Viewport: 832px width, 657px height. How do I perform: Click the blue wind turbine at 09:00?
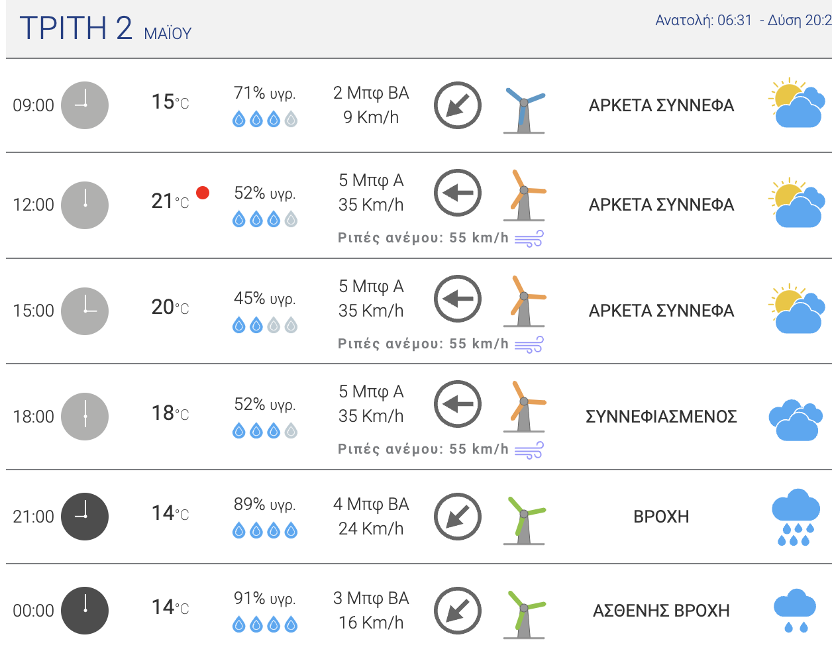coord(524,110)
